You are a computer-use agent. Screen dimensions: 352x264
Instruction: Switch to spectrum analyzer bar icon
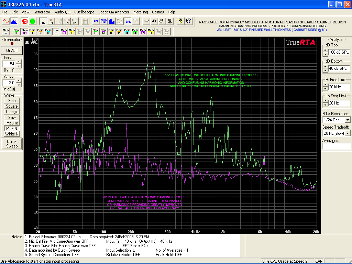pyautogui.click(x=14, y=21)
